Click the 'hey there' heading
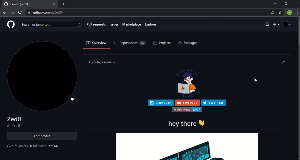Image resolution: width=300 pixels, height=160 pixels. 187,123
